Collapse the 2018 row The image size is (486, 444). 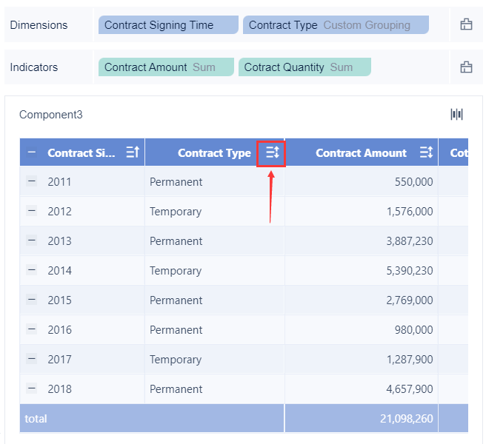click(31, 388)
